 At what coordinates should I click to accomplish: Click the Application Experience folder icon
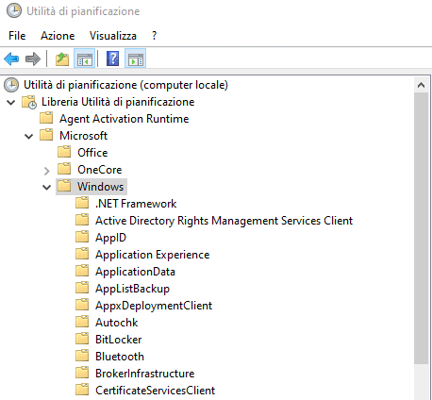tap(82, 254)
